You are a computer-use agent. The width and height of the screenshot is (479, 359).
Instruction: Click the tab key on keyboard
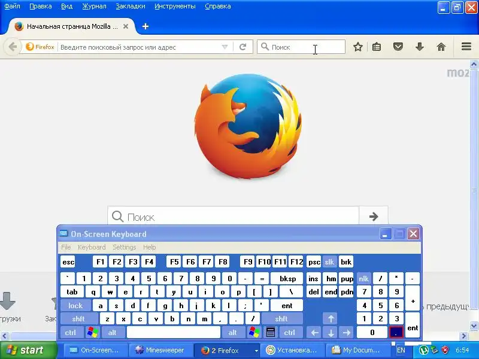72,292
